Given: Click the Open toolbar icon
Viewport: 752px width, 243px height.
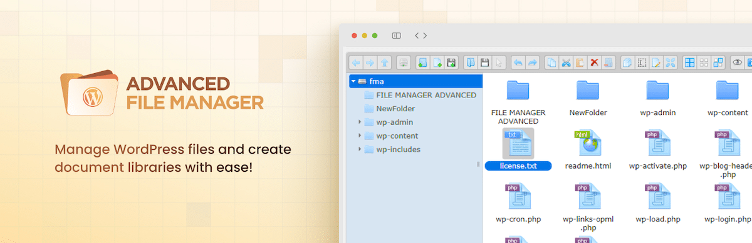Looking at the screenshot, I should [471, 62].
